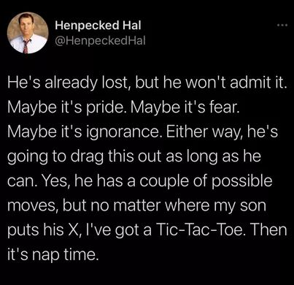The height and width of the screenshot is (285, 294).
Task: Click the words "Either way, he's"
Action: tap(222, 132)
